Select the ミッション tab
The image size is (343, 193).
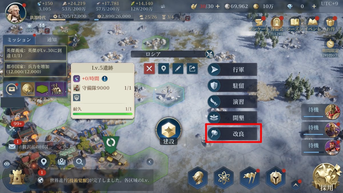coord(19,40)
